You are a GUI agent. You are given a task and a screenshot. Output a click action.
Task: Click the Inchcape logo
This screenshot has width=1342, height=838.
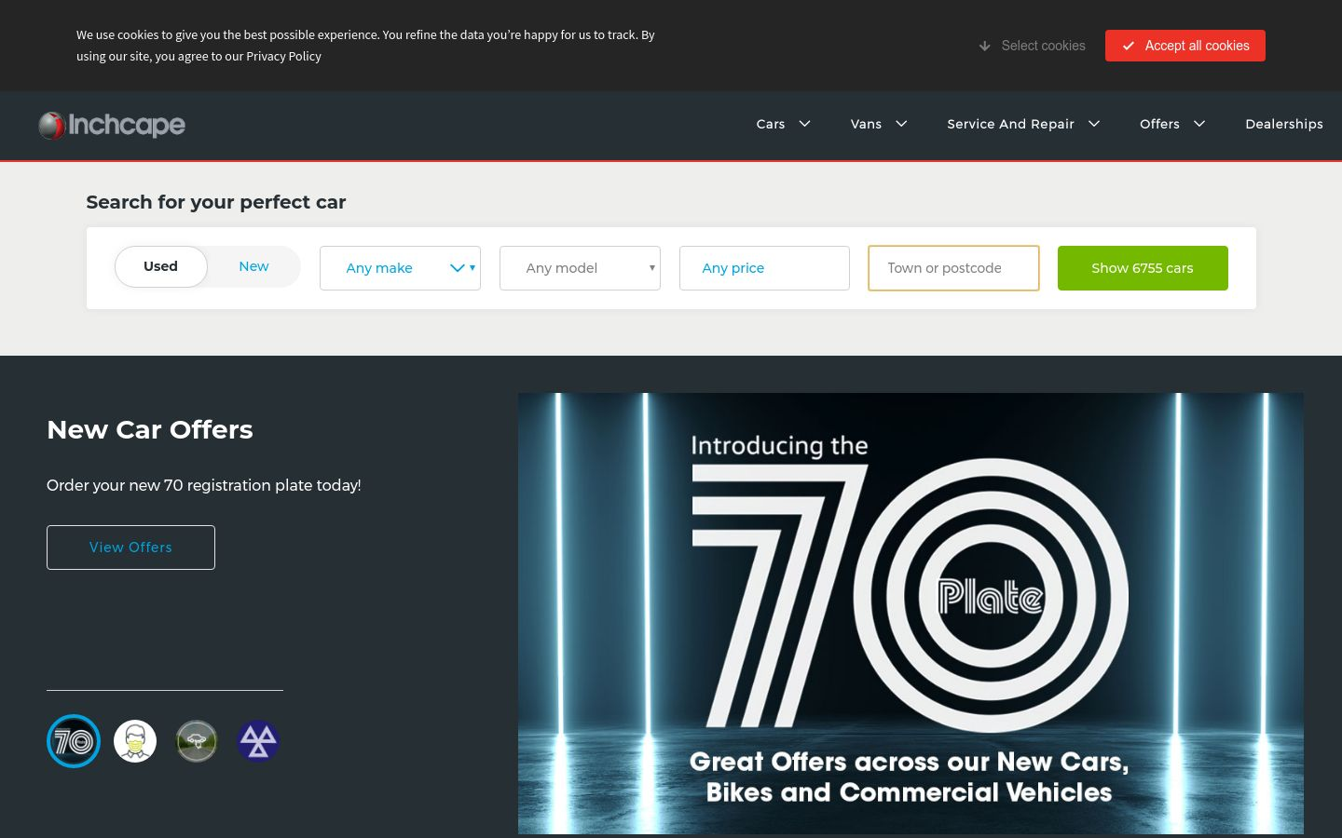[112, 125]
